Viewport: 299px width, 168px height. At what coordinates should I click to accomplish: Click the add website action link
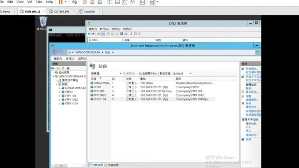tap(251, 69)
